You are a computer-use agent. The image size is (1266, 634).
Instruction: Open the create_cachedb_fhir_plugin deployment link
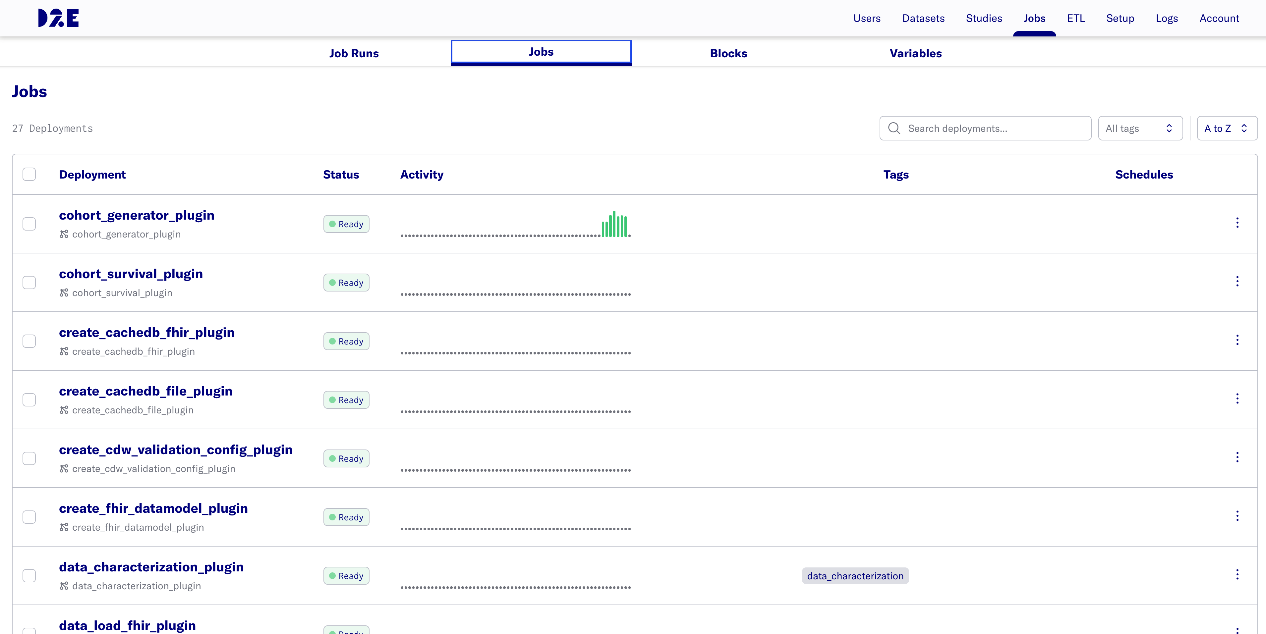[146, 333]
